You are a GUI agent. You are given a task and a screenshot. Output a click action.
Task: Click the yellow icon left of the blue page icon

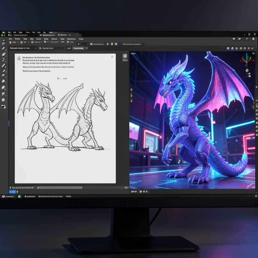112,44
